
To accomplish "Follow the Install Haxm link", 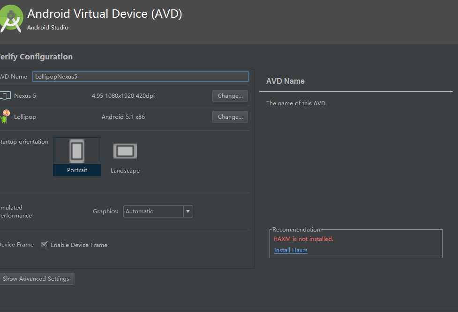I will pos(291,250).
